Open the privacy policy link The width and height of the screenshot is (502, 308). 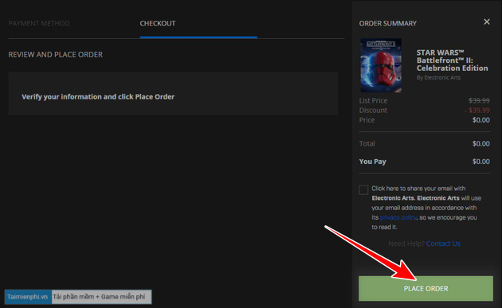click(x=398, y=217)
